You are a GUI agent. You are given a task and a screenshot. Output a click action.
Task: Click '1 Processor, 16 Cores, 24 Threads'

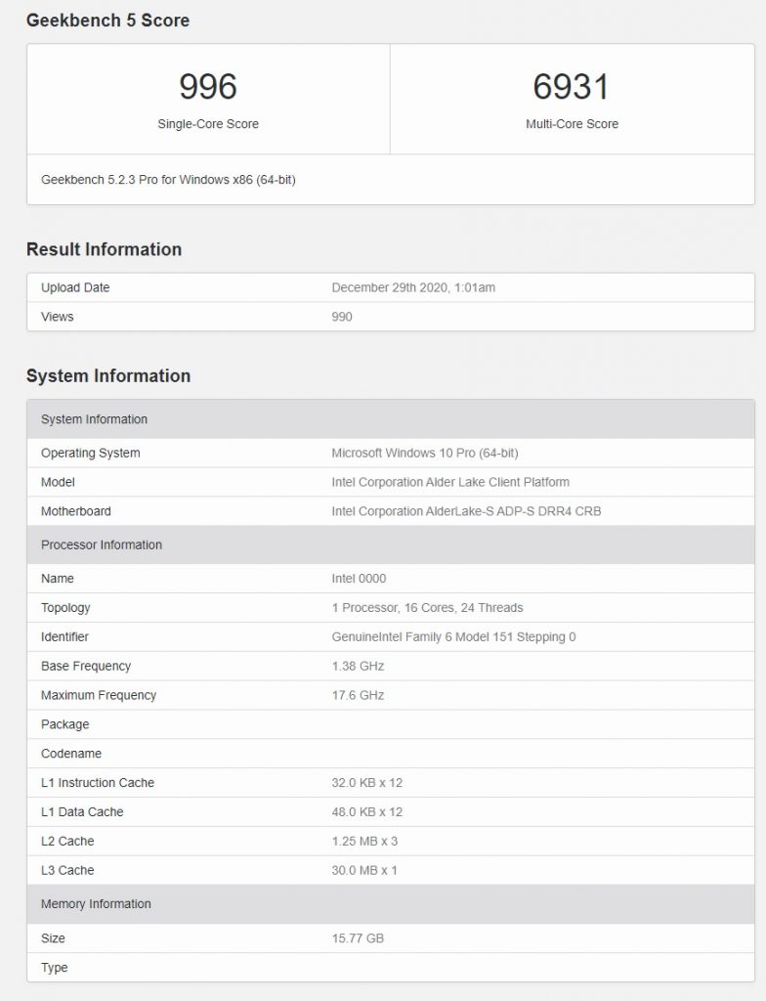point(428,608)
